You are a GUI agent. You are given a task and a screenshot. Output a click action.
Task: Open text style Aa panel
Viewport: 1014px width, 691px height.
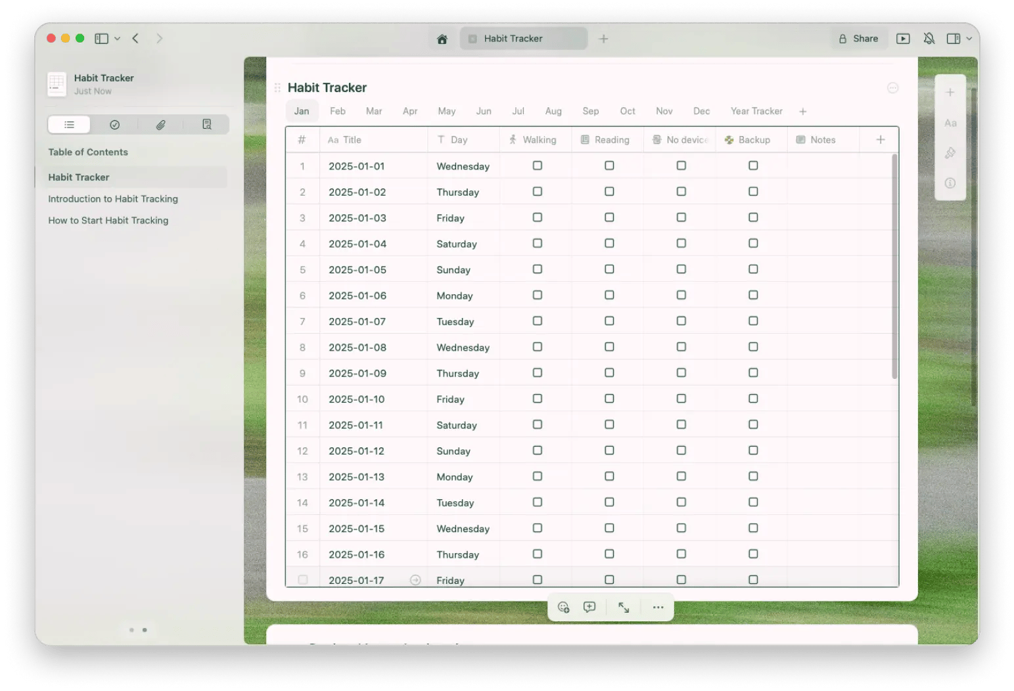950,123
